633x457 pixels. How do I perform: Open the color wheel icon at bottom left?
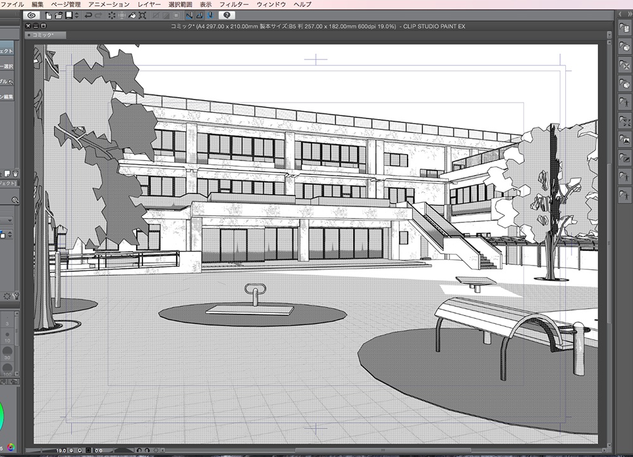tap(11, 447)
